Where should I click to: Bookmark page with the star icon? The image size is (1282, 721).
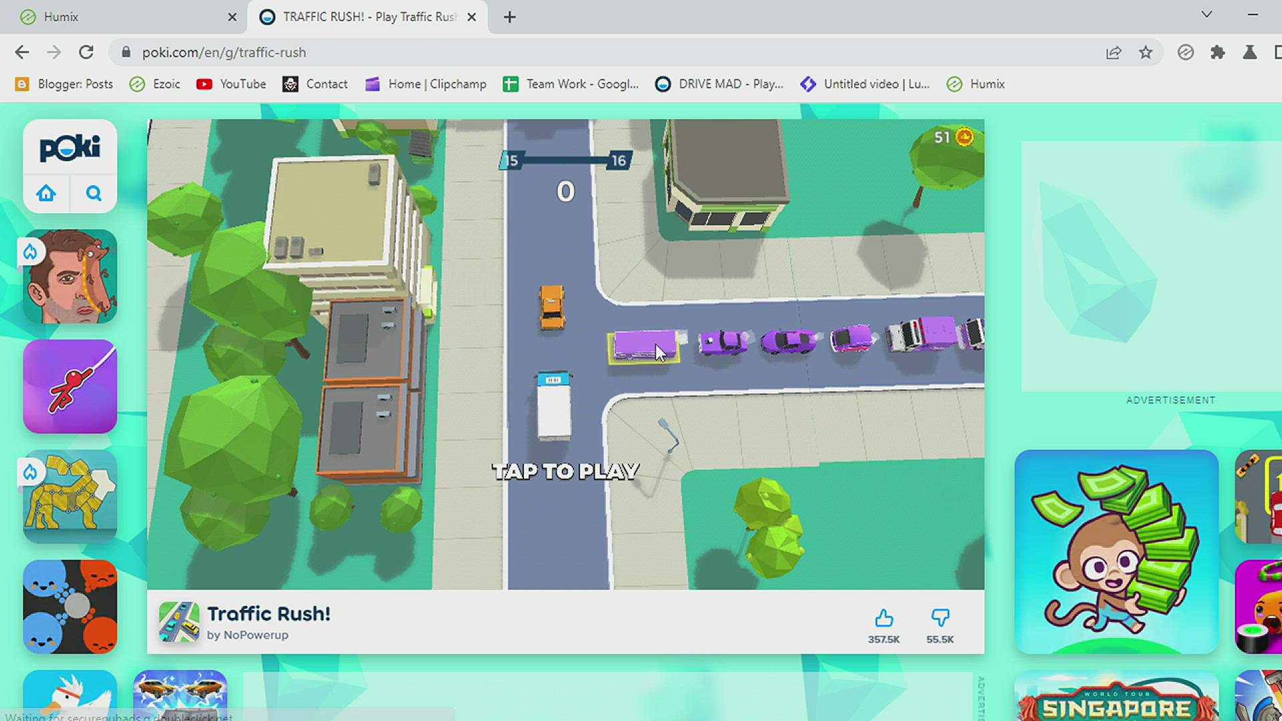(1146, 53)
